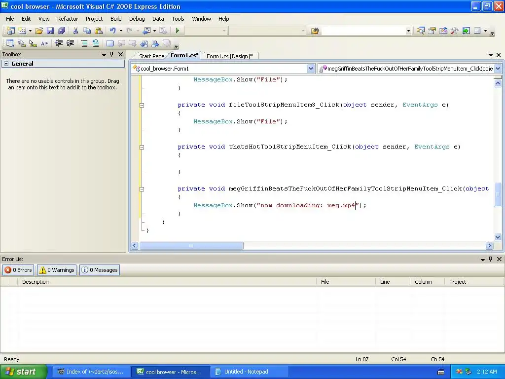Switch to Form1.cs [Design]* tab
Screen dimensions: 505x379
click(x=230, y=56)
